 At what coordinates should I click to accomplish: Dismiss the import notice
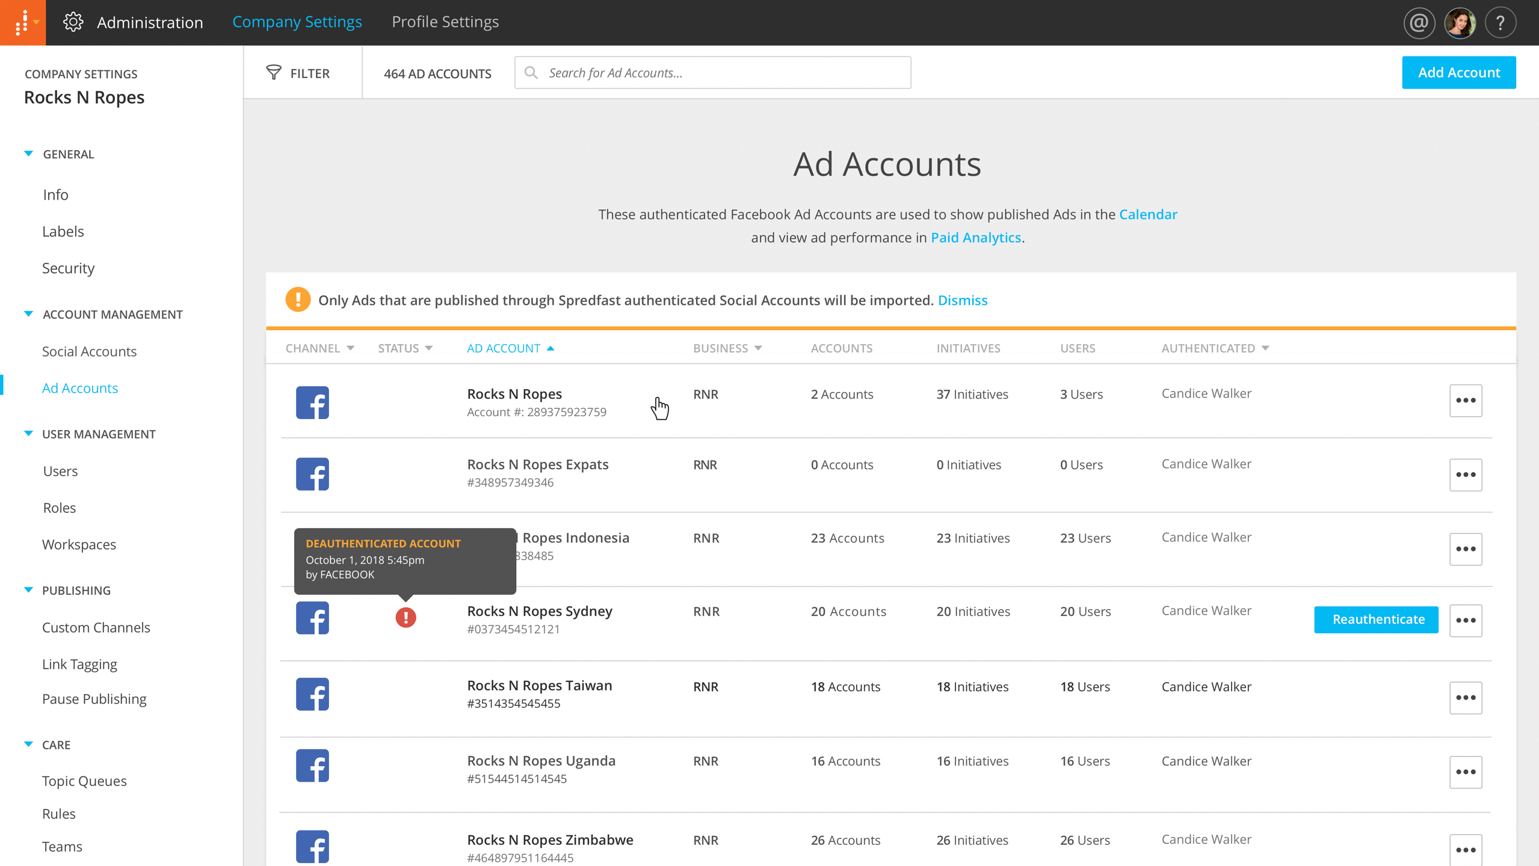[963, 300]
